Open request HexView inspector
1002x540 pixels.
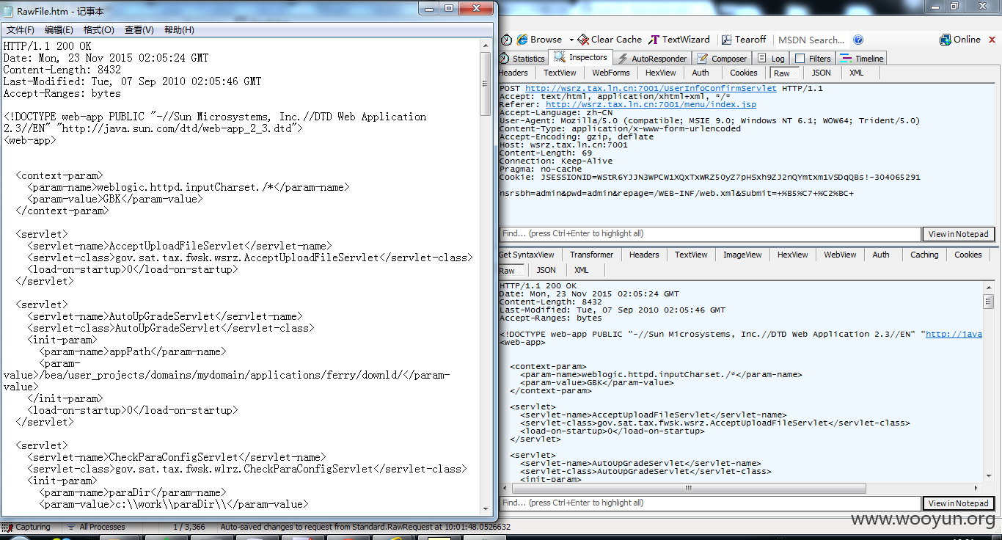pyautogui.click(x=660, y=73)
